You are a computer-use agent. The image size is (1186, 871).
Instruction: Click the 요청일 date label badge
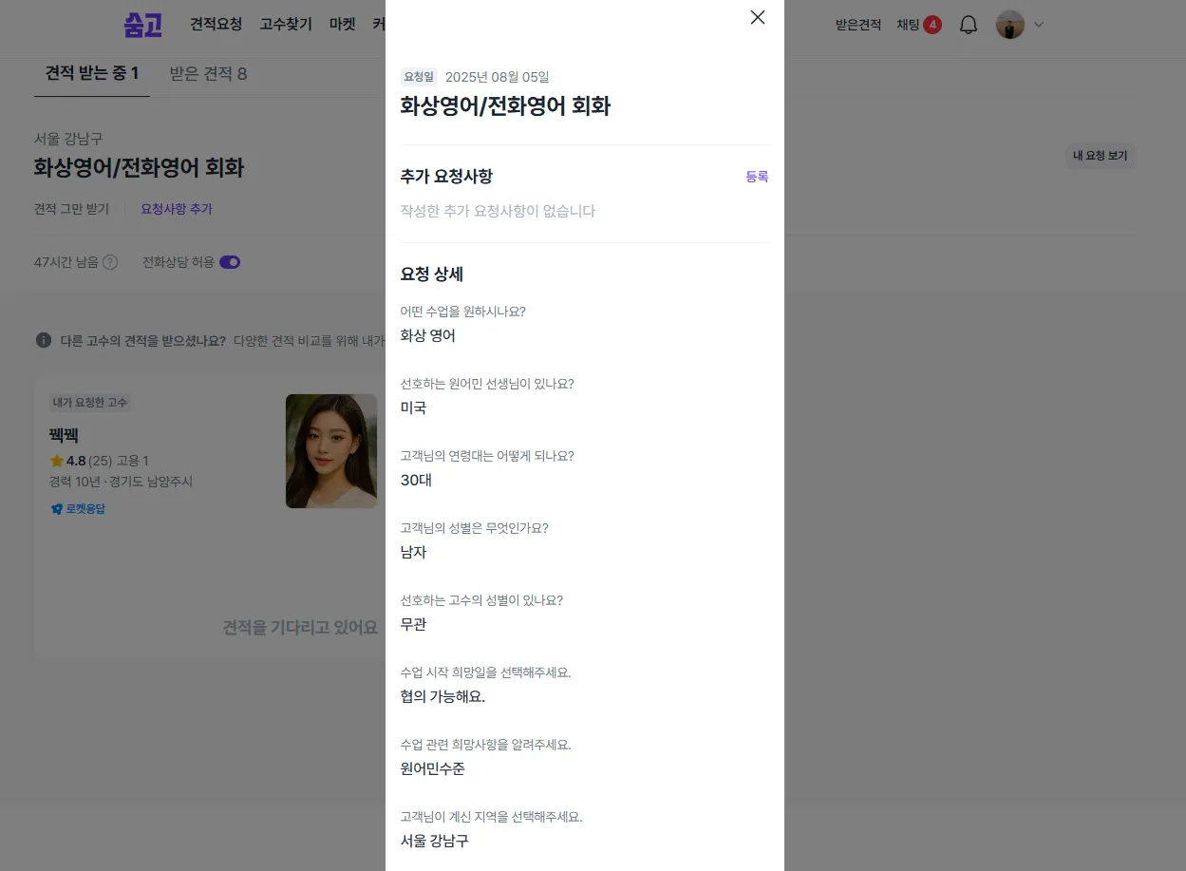coord(419,77)
